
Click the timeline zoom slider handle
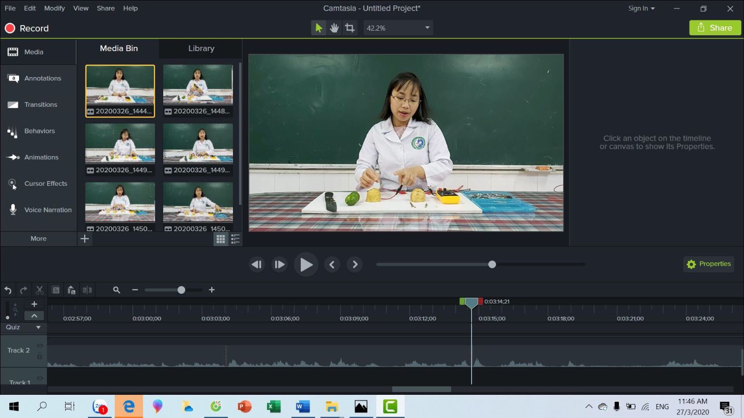tap(181, 290)
